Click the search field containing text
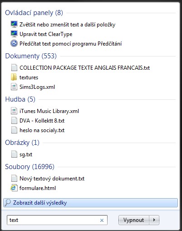 click(x=57, y=220)
